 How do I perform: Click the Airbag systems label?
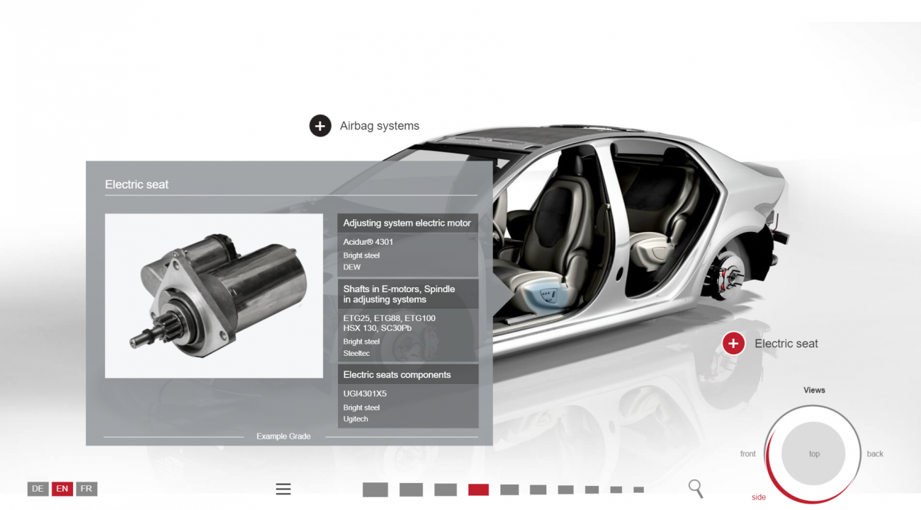click(x=380, y=126)
